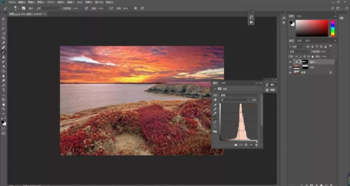Select the Clone Stamp tool
This screenshot has height=186, width=350.
pos(3,57)
